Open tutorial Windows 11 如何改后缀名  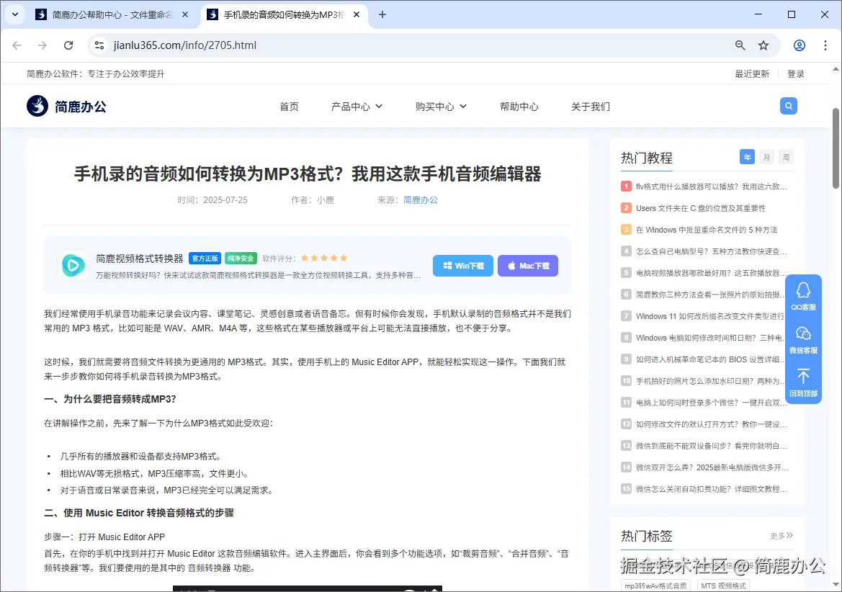[710, 316]
